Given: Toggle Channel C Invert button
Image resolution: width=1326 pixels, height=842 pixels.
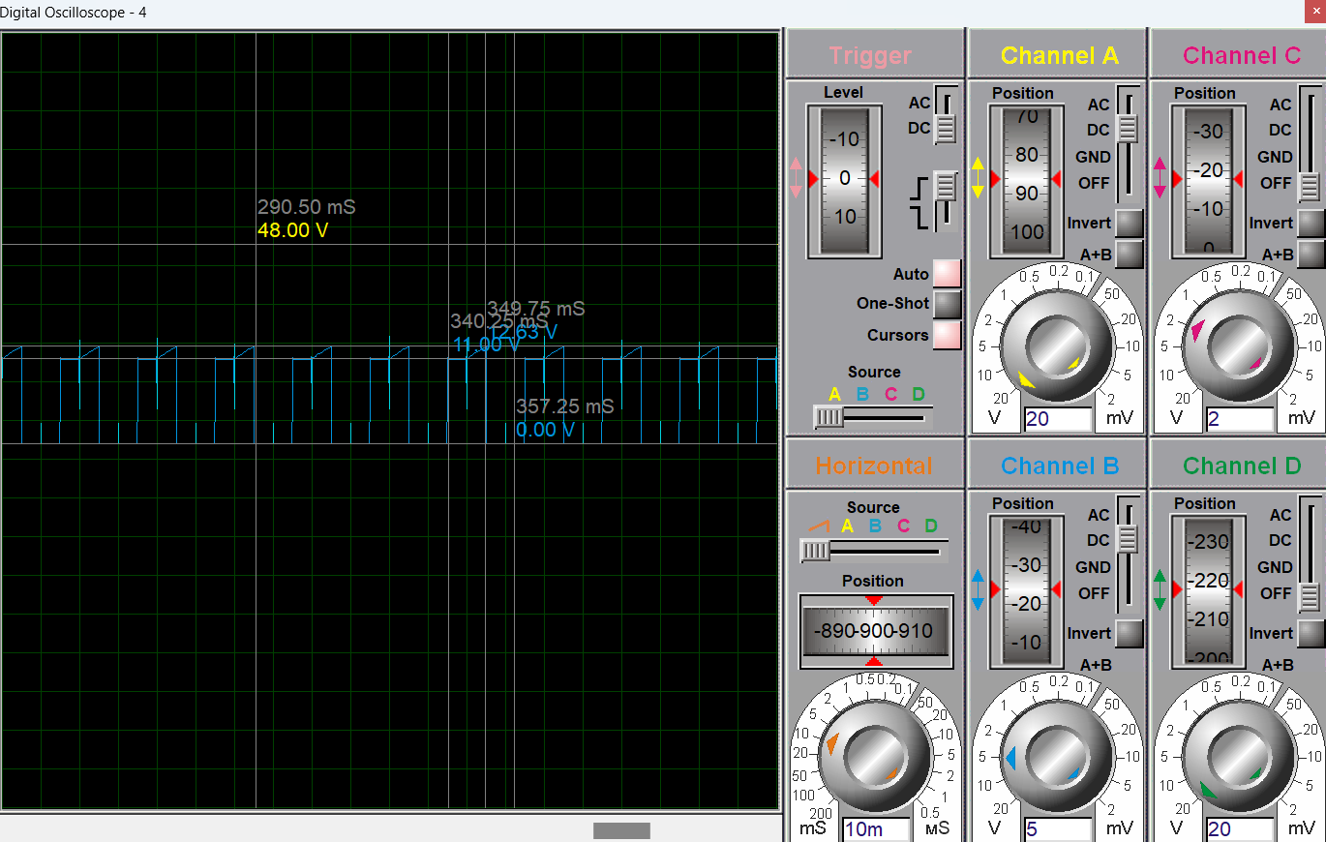Looking at the screenshot, I should coord(1311,224).
